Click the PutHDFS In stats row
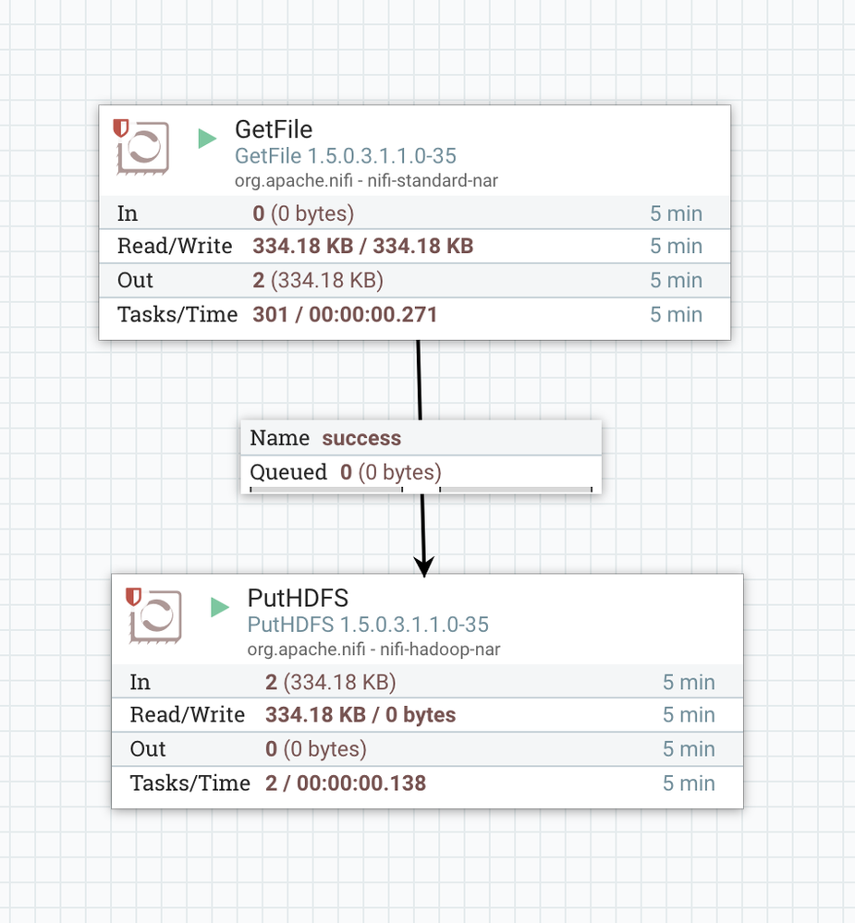The image size is (855, 923). tap(427, 682)
